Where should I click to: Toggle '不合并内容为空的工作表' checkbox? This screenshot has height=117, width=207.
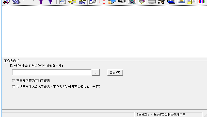pos(13,81)
